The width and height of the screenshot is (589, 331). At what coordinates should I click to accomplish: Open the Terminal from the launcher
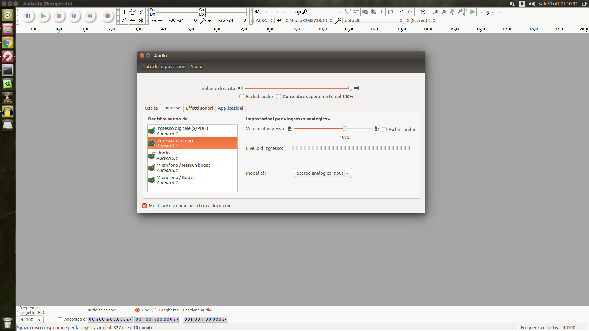(x=8, y=70)
